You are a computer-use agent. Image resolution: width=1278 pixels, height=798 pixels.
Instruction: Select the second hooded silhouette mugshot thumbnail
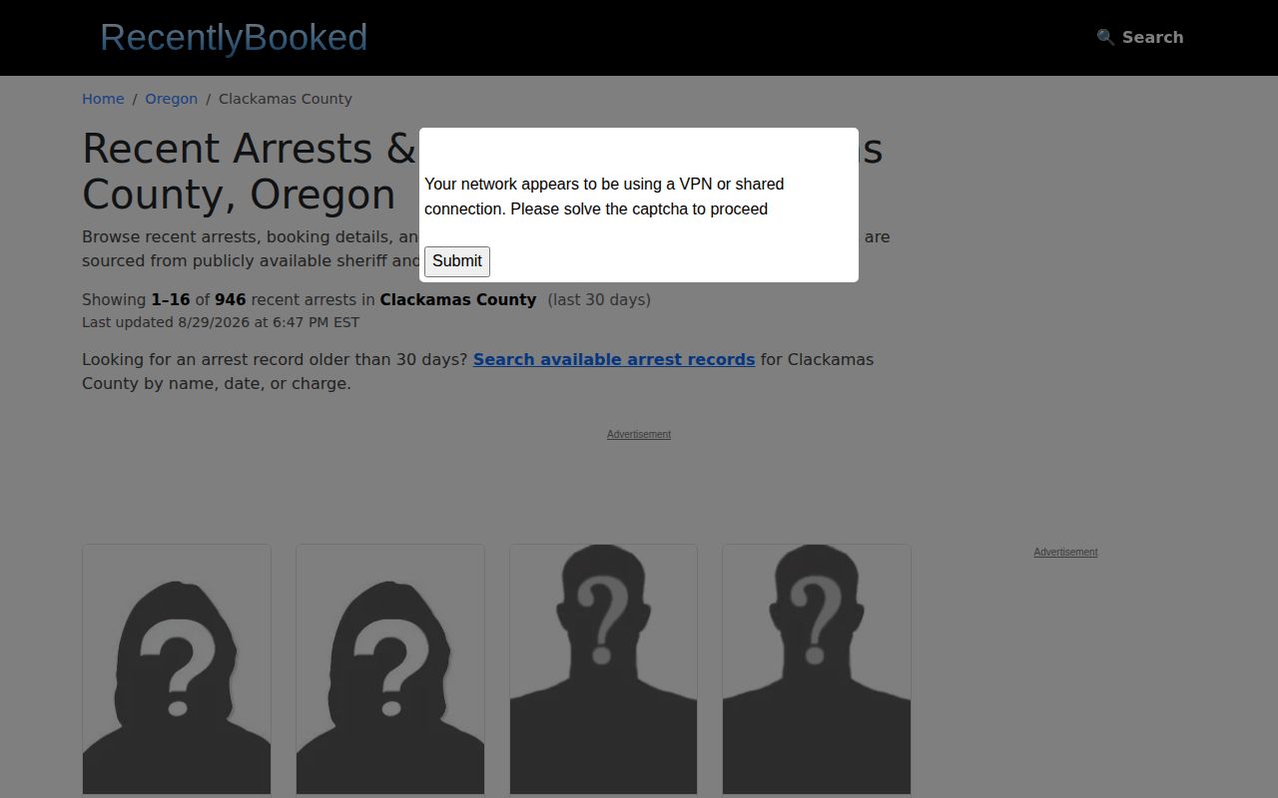coord(390,669)
